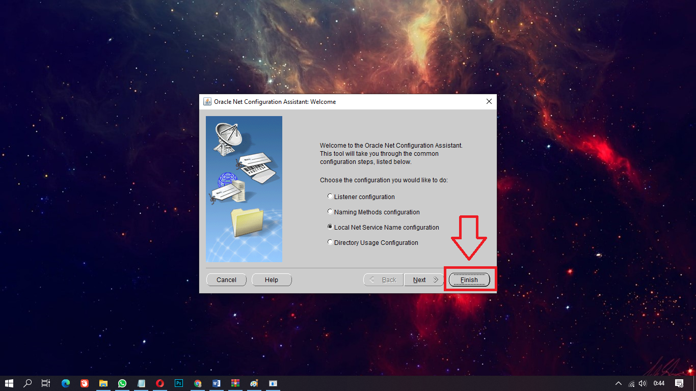Switch to the Opera browser
Image resolution: width=696 pixels, height=391 pixels.
(160, 383)
